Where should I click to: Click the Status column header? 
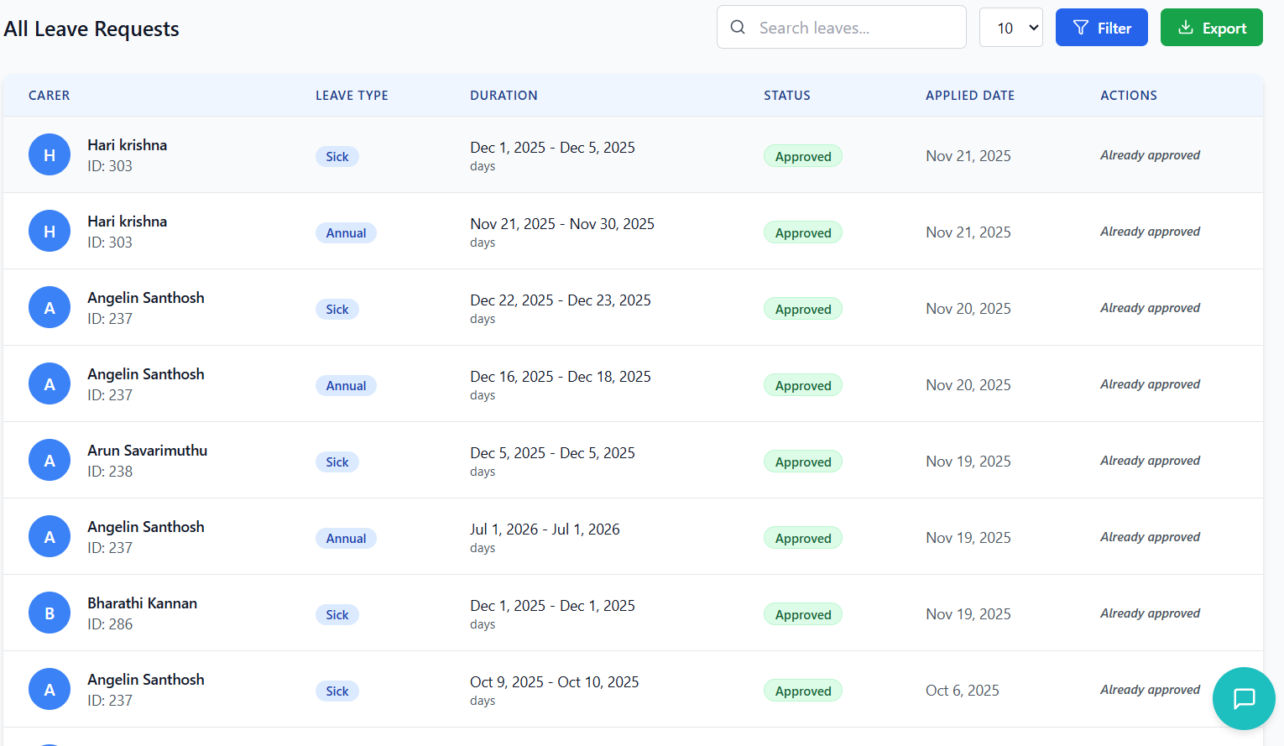[786, 96]
